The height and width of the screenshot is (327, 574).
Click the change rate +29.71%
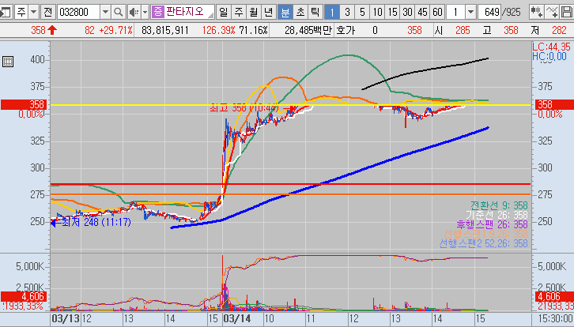point(115,30)
